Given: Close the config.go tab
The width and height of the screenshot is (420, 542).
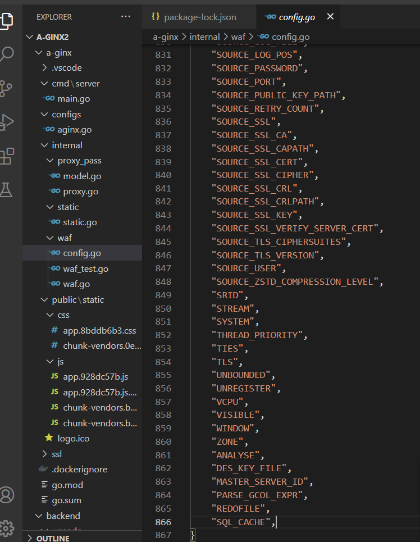Looking at the screenshot, I should coord(330,17).
